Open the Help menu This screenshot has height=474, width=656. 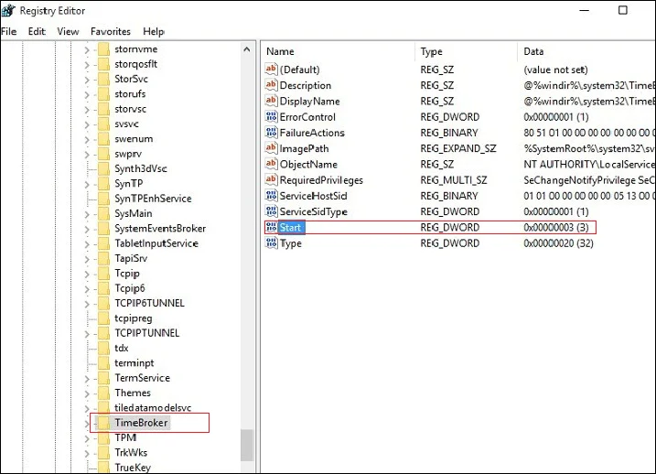click(x=154, y=31)
